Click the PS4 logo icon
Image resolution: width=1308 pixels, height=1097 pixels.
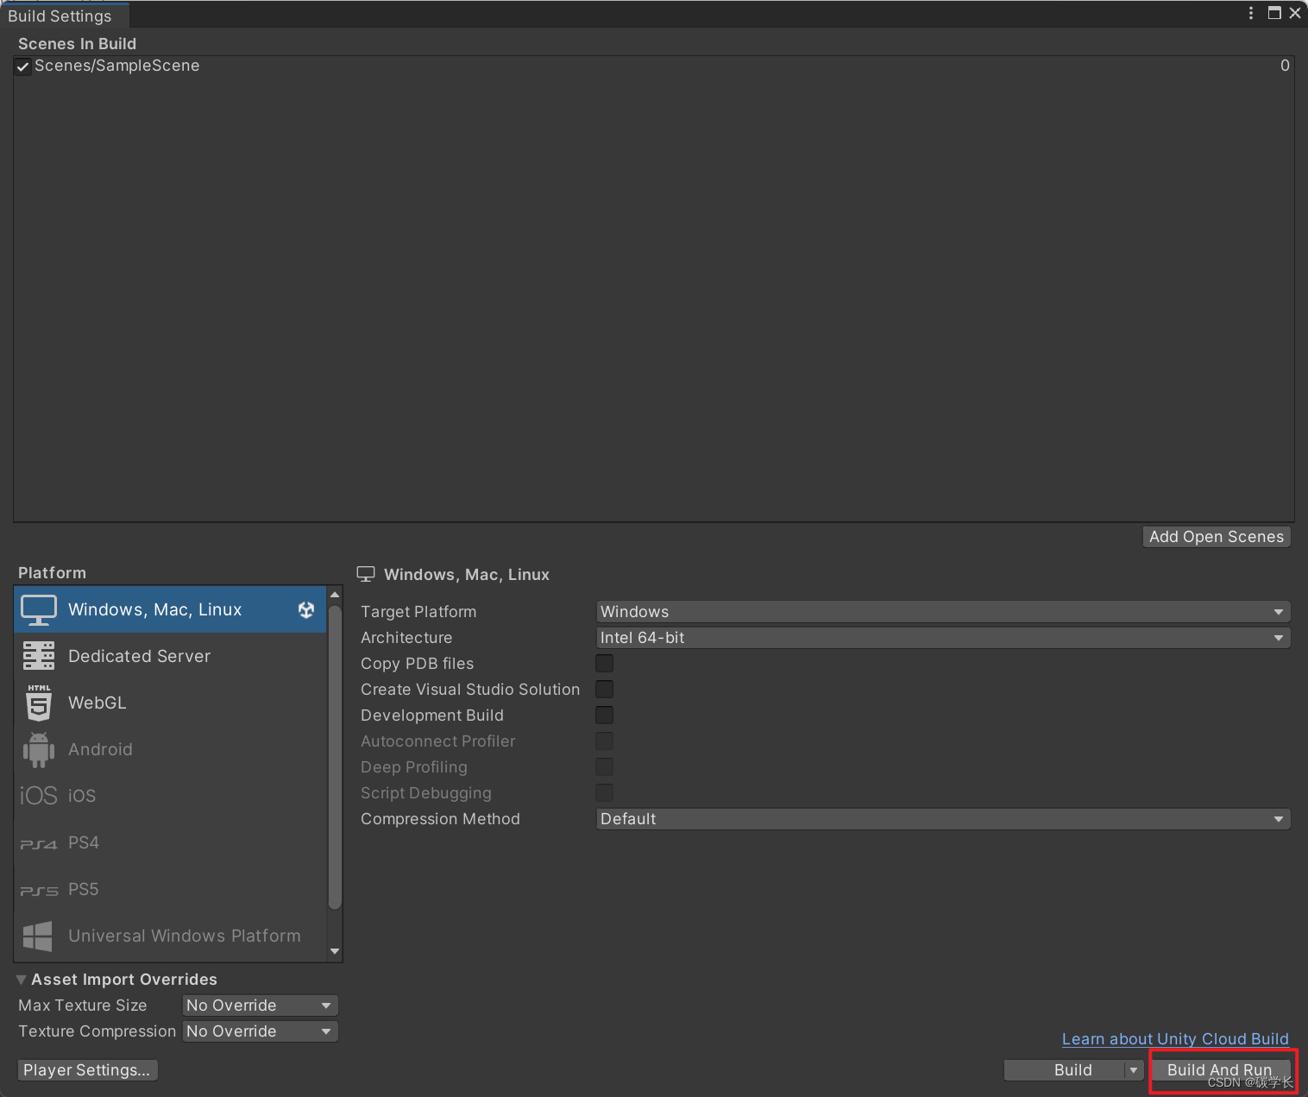pos(39,844)
